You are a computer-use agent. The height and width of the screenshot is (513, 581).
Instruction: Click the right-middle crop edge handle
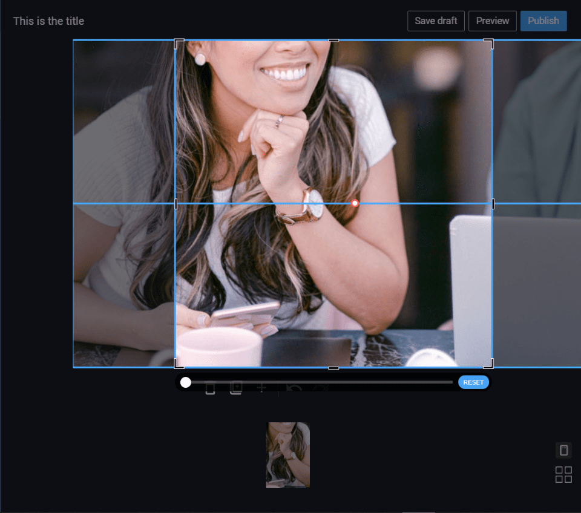pyautogui.click(x=493, y=204)
